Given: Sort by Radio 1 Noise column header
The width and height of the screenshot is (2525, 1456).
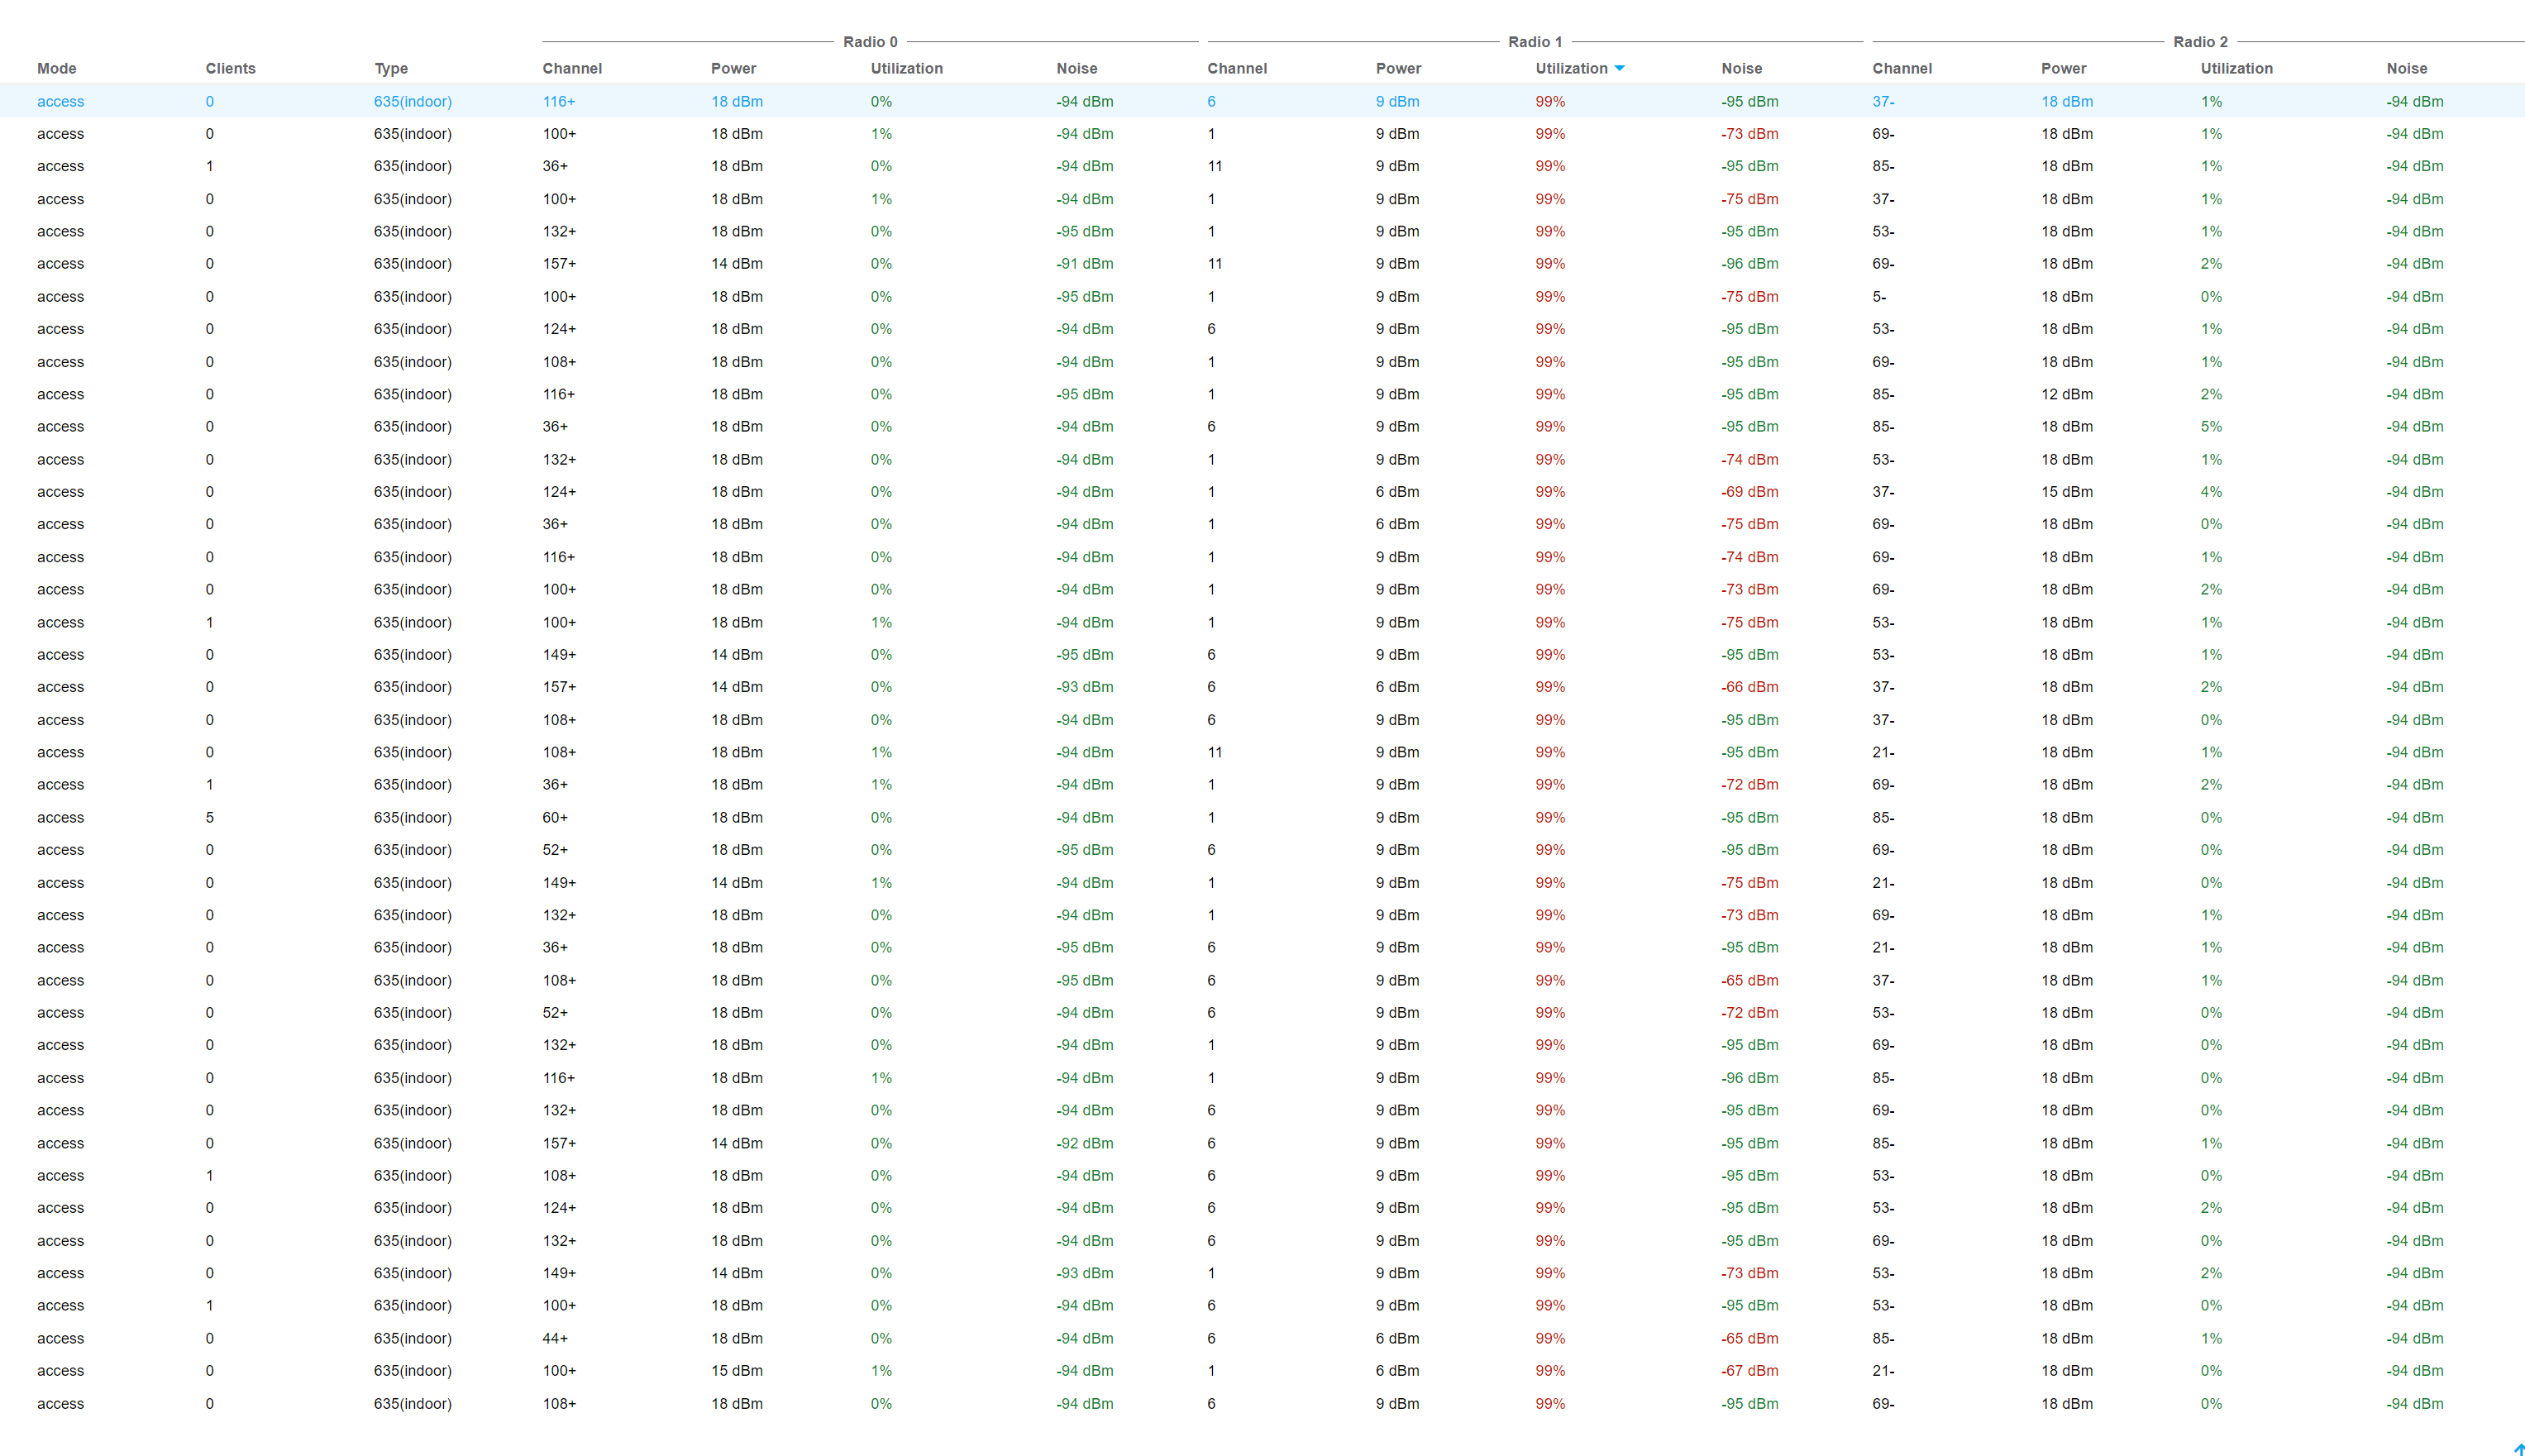Looking at the screenshot, I should [x=1742, y=68].
